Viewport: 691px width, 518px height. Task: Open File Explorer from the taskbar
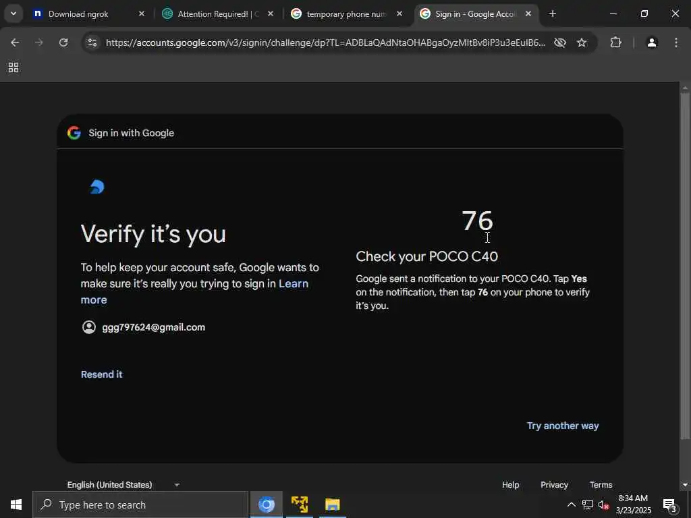(332, 505)
